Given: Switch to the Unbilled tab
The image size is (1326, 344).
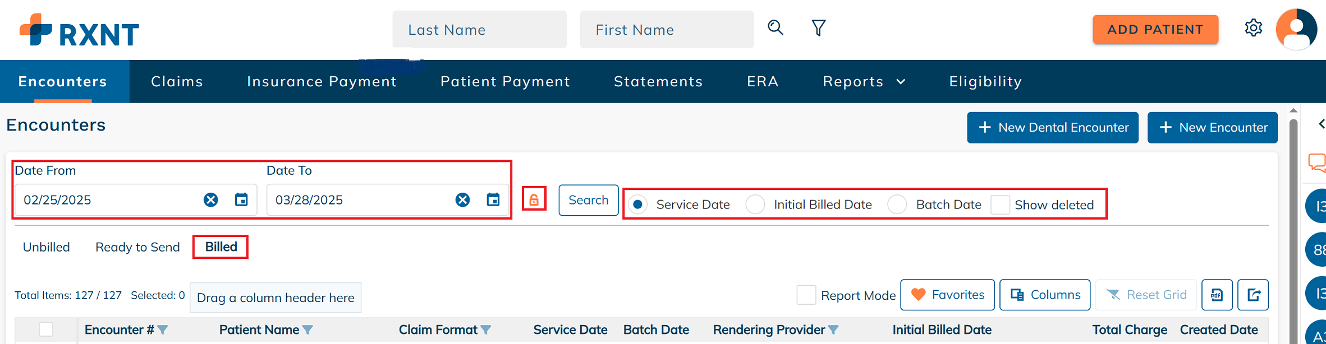Looking at the screenshot, I should [x=47, y=247].
